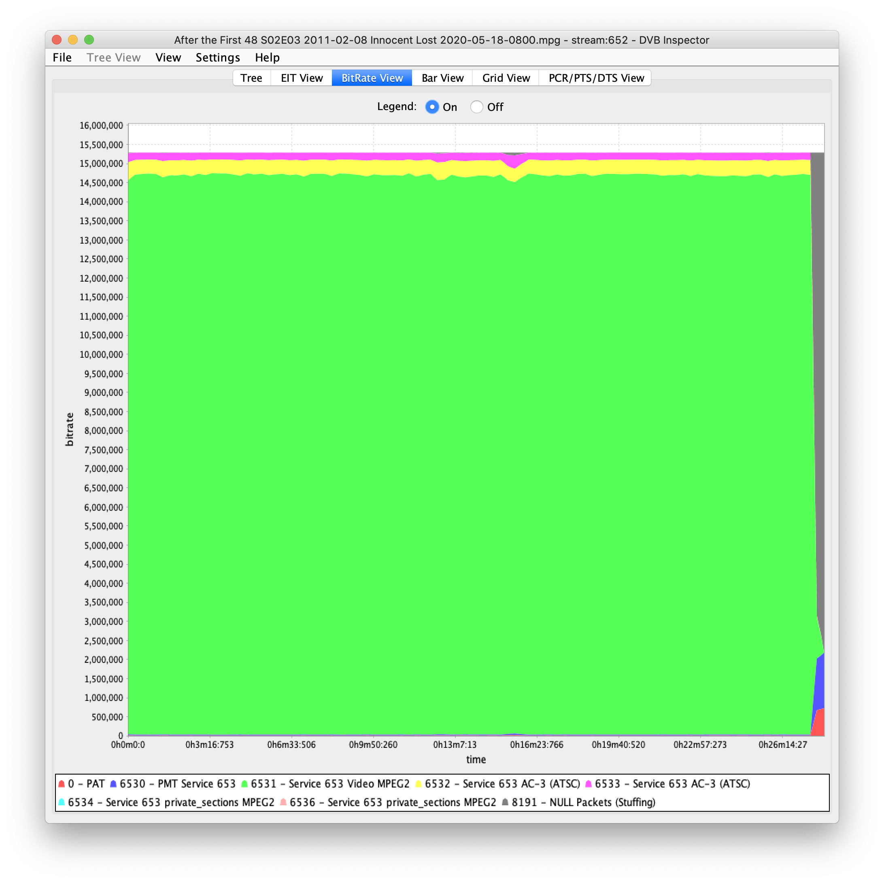Click the magenta 6533 AC-3 legend marker

coord(589,784)
